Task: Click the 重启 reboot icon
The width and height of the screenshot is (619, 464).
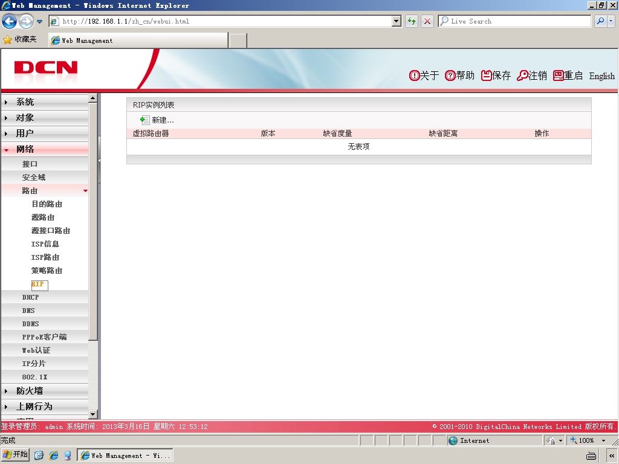Action: click(x=558, y=76)
